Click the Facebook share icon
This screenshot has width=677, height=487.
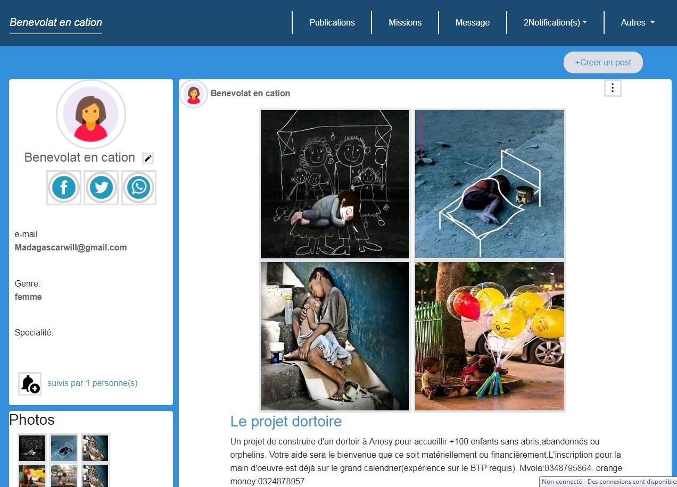(64, 188)
